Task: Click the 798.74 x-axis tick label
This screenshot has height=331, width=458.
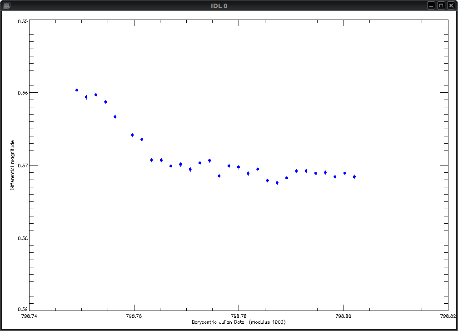Action: [x=29, y=316]
